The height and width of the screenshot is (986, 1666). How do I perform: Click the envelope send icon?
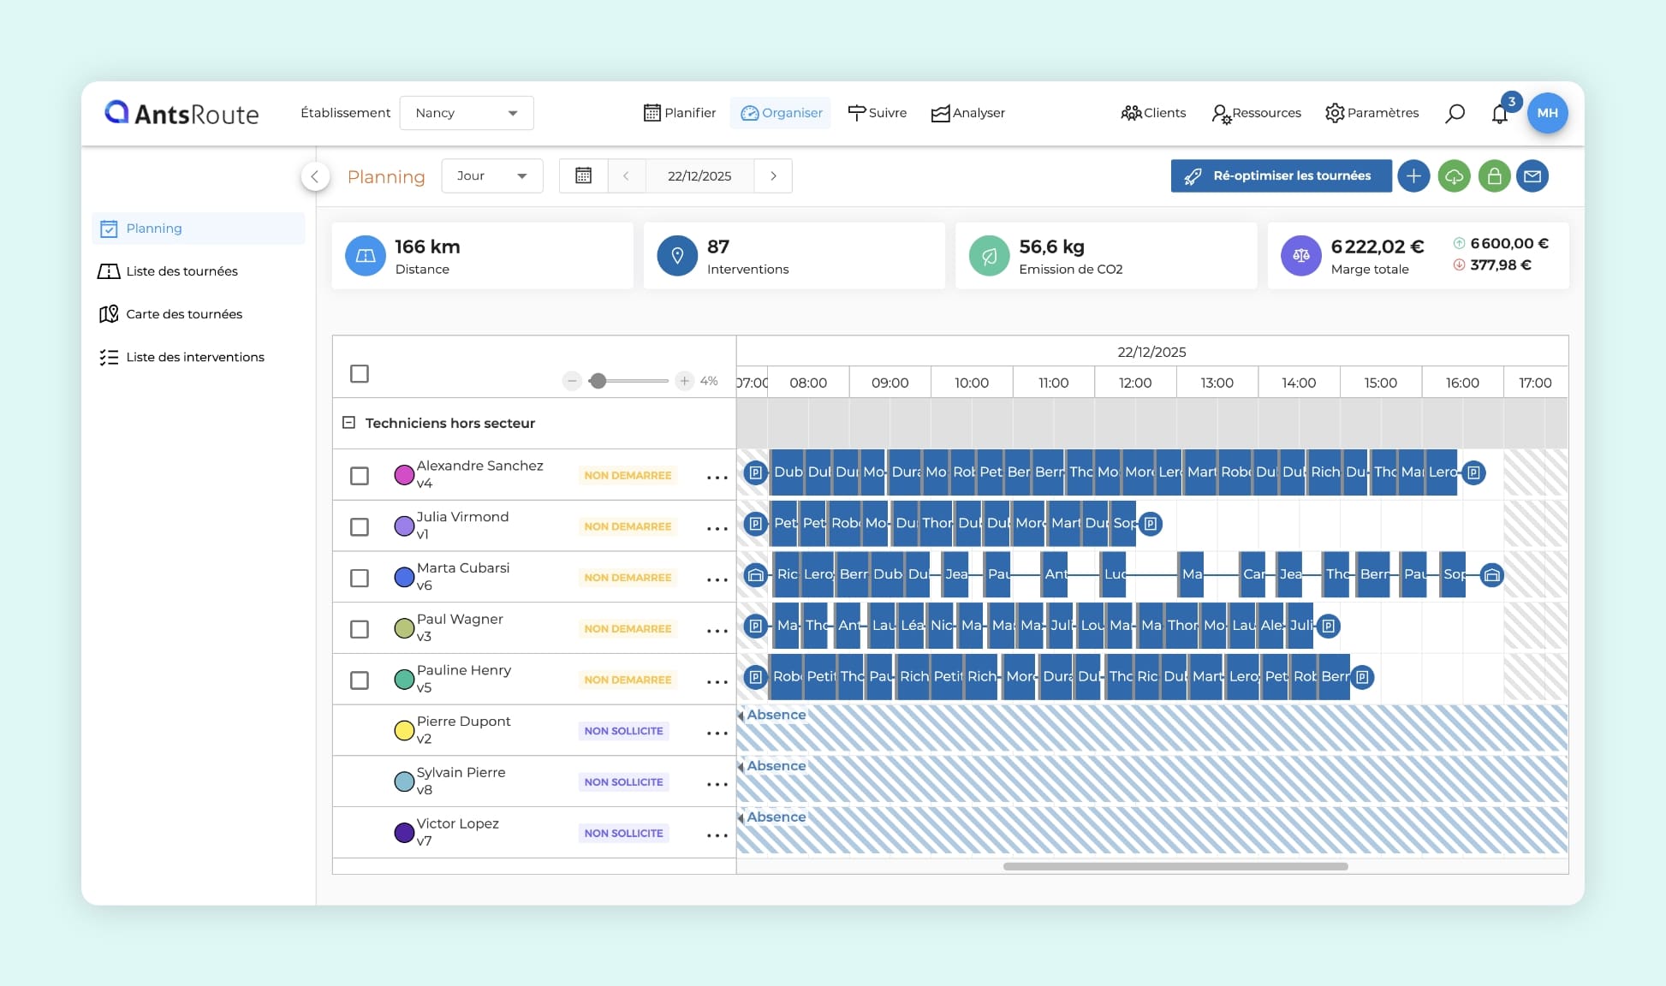(x=1532, y=176)
